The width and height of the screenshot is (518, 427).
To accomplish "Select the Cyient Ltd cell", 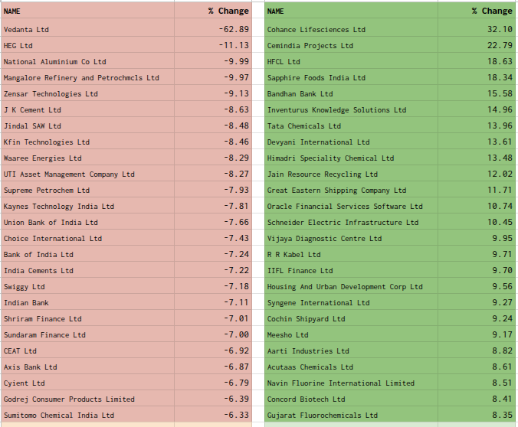I will point(87,383).
